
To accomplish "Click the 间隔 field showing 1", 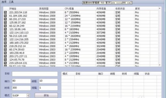I will (x=48, y=88).
